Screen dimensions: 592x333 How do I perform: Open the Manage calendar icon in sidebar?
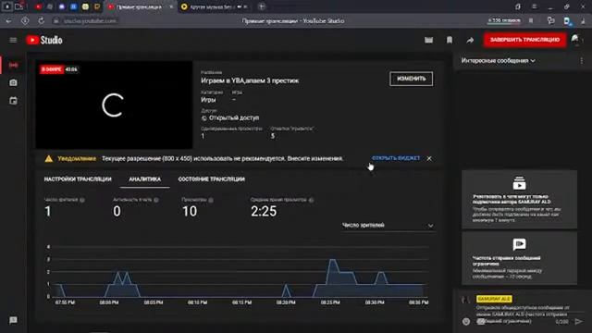pyautogui.click(x=13, y=101)
